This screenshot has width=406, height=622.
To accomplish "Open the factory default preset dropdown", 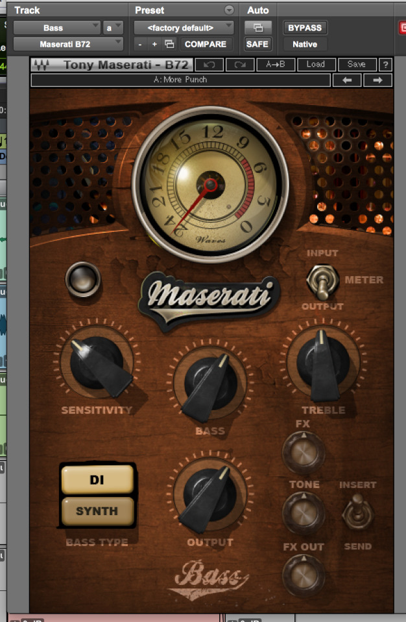I will coord(184,28).
